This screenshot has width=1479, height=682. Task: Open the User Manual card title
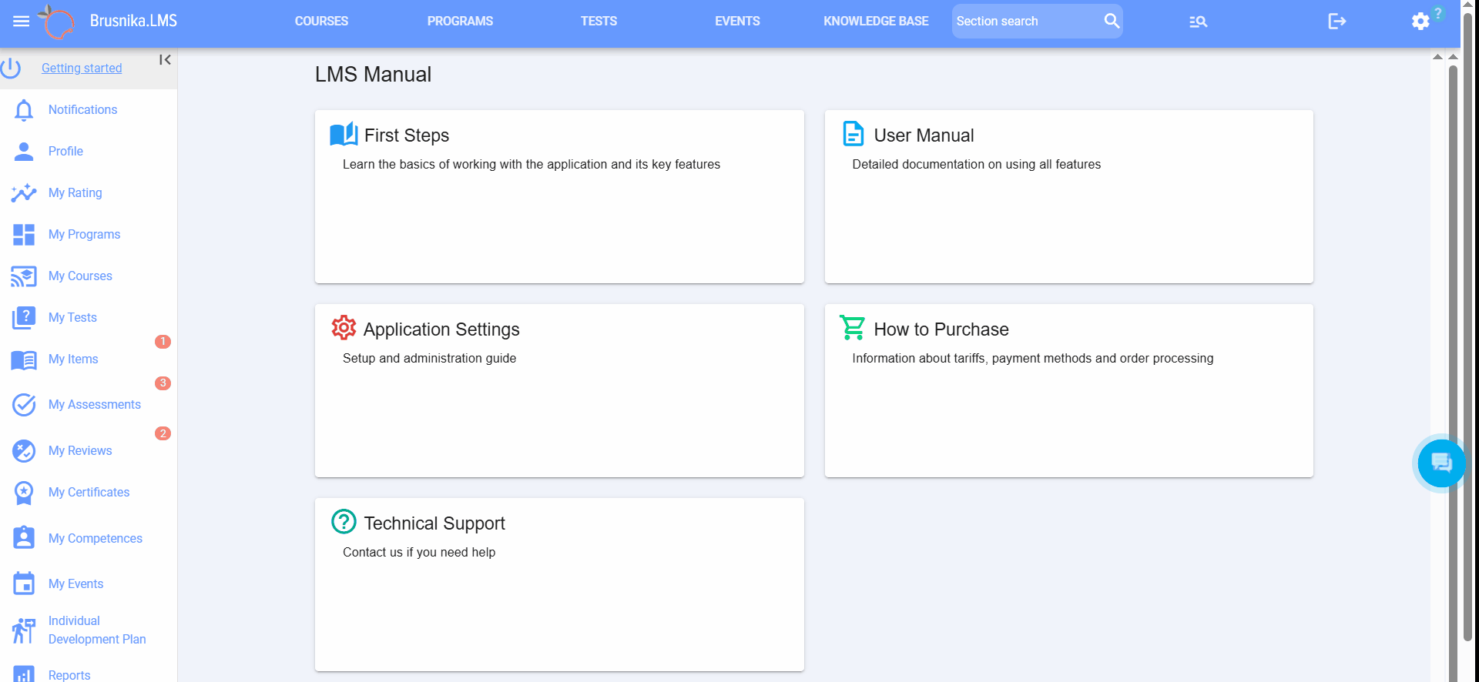click(924, 135)
